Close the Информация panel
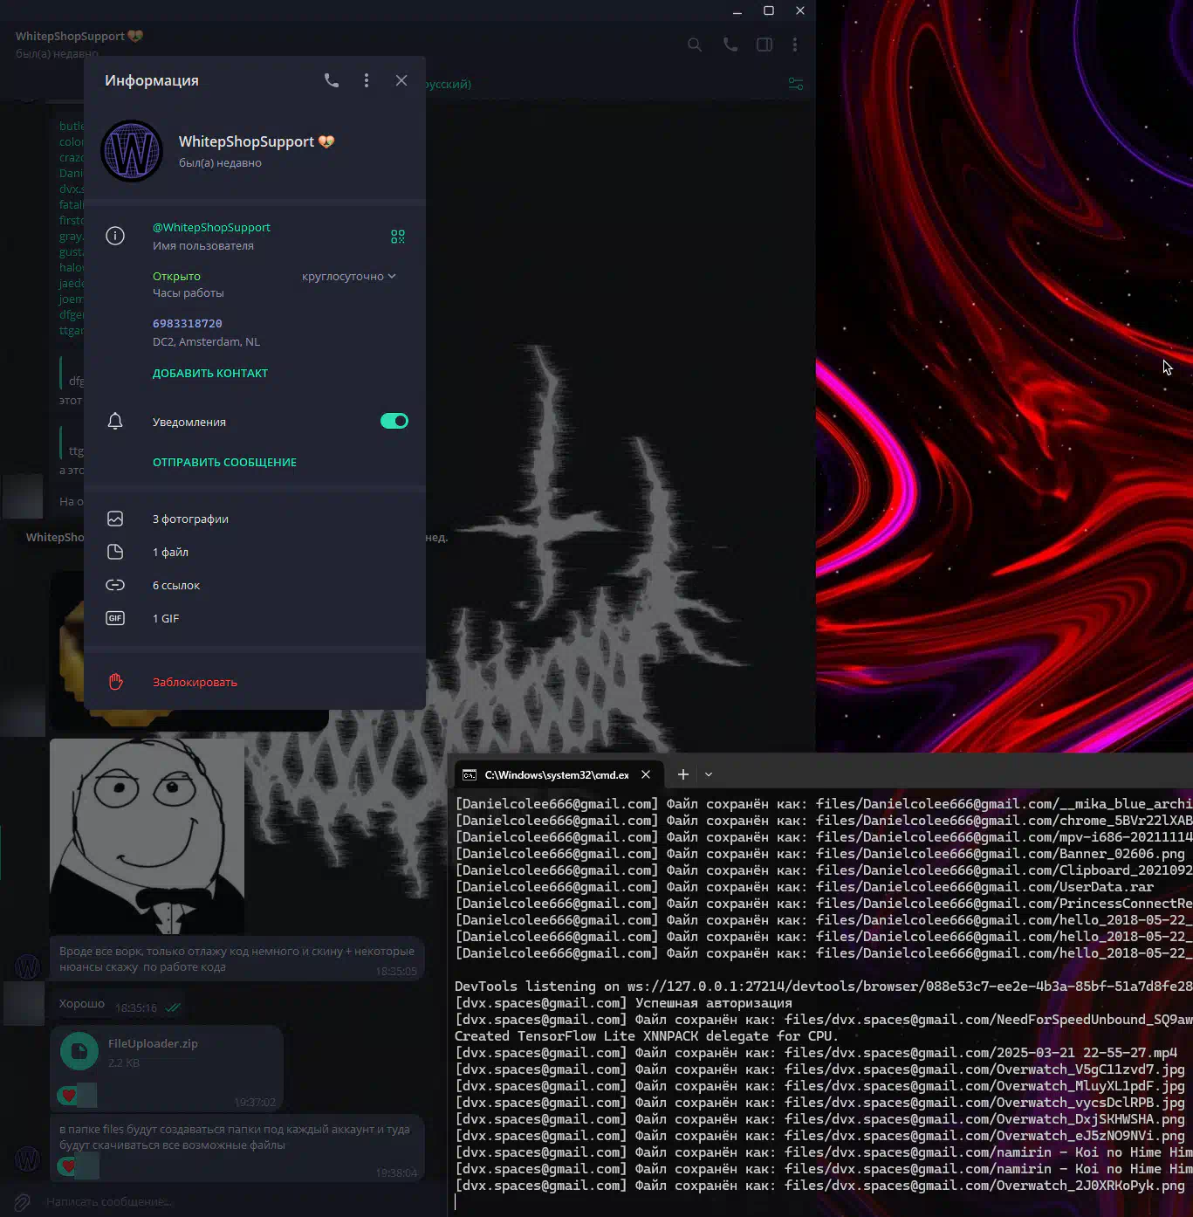 401,80
